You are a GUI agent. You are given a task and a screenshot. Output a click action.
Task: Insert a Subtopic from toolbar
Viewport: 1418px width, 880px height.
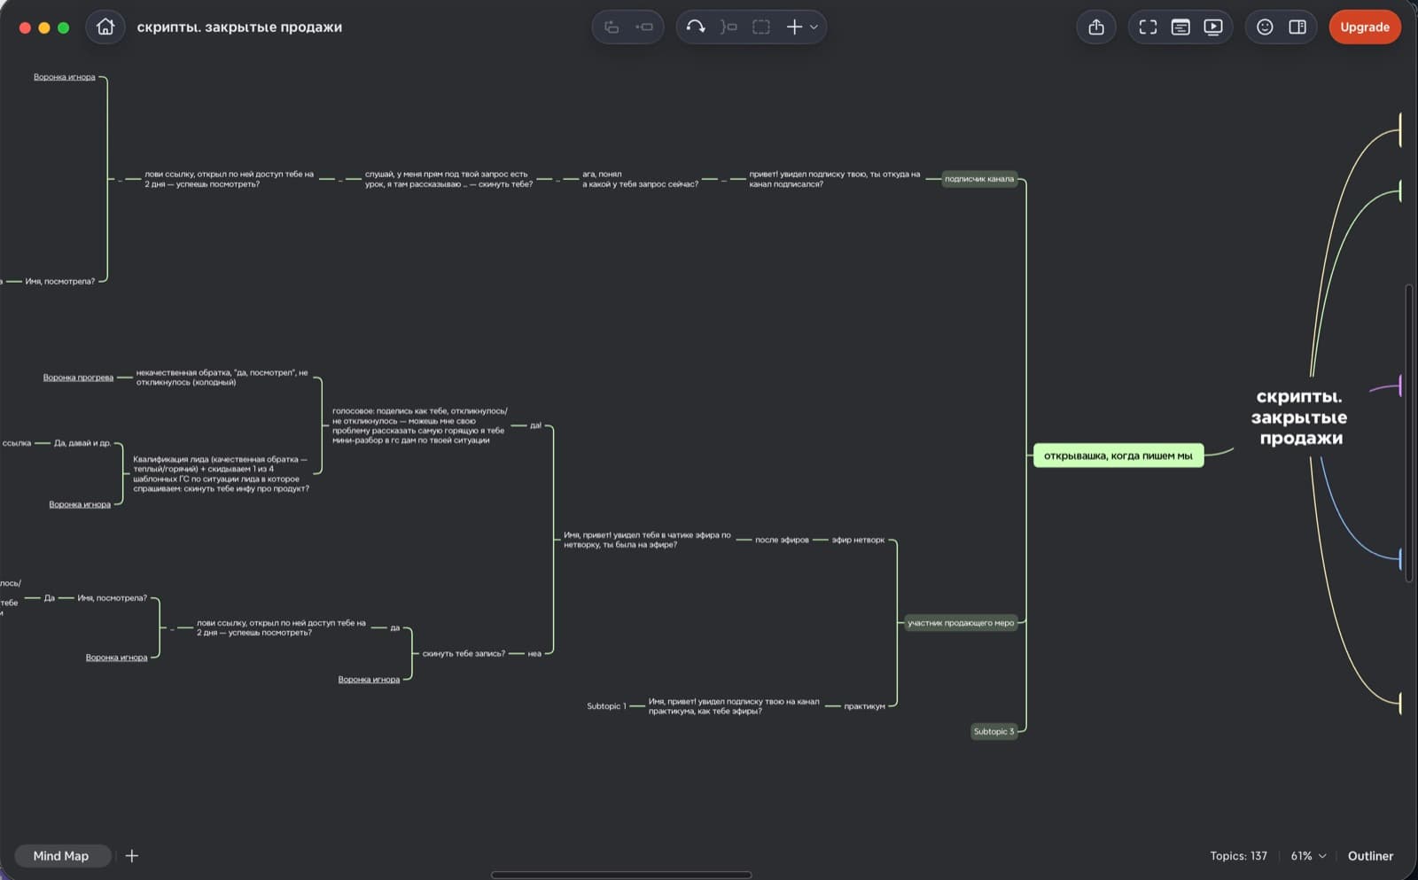(x=644, y=27)
